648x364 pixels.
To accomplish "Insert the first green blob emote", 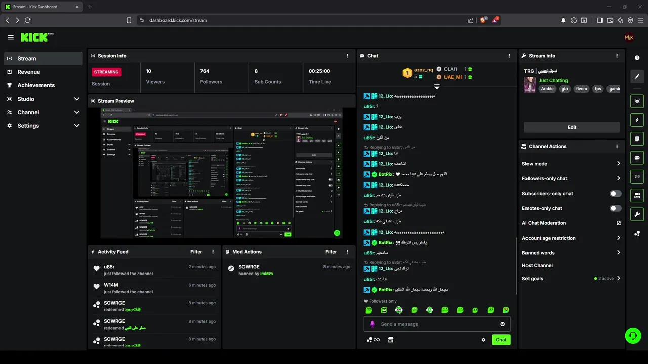I will click(x=369, y=310).
